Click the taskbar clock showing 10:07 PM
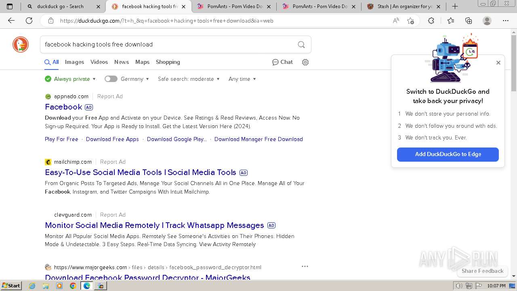The height and width of the screenshot is (291, 517). [x=496, y=286]
